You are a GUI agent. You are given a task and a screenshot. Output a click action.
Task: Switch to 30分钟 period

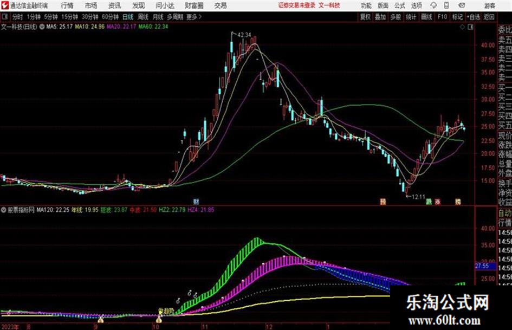pyautogui.click(x=90, y=17)
